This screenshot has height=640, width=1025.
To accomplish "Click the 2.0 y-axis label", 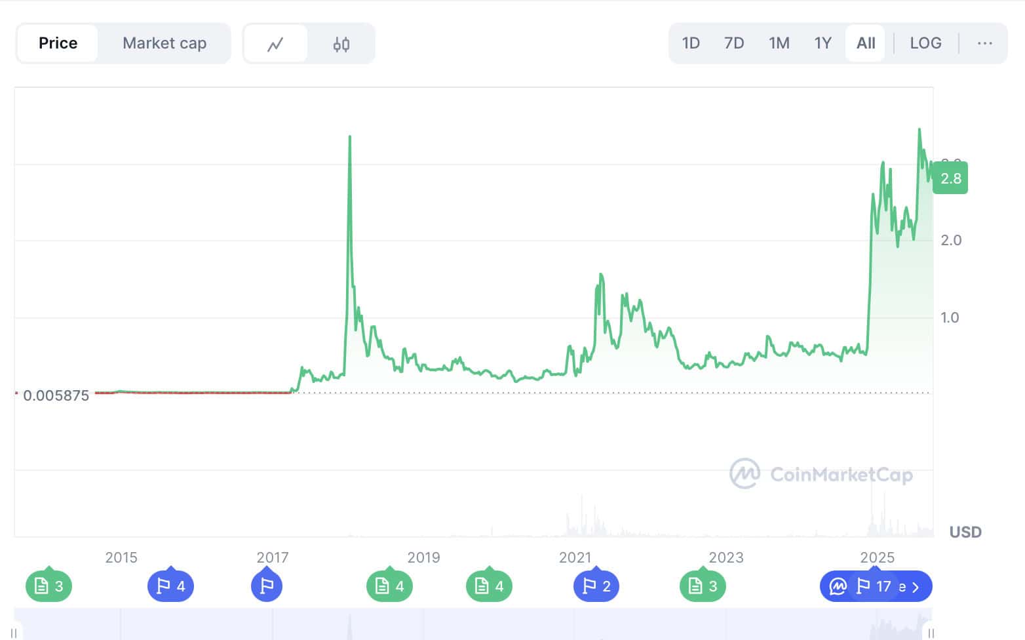I will [951, 240].
